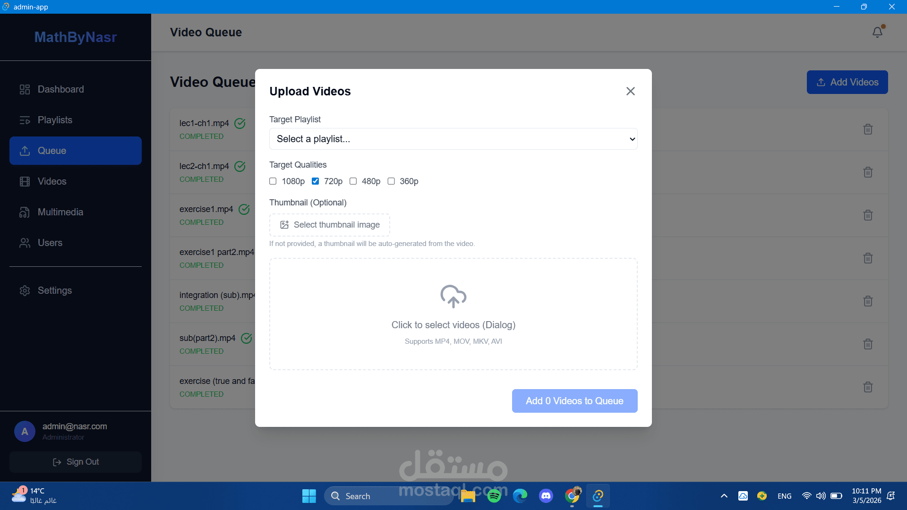Click Select thumbnail image button
The image size is (907, 510).
330,225
